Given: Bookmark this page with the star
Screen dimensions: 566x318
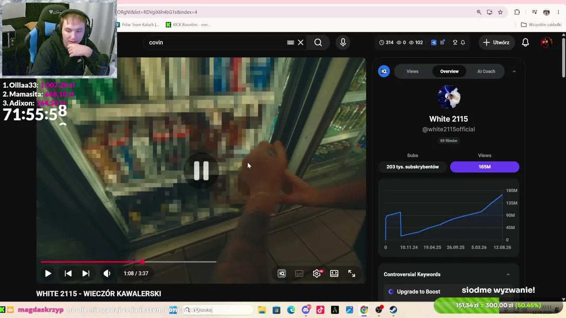Looking at the screenshot, I should (500, 12).
